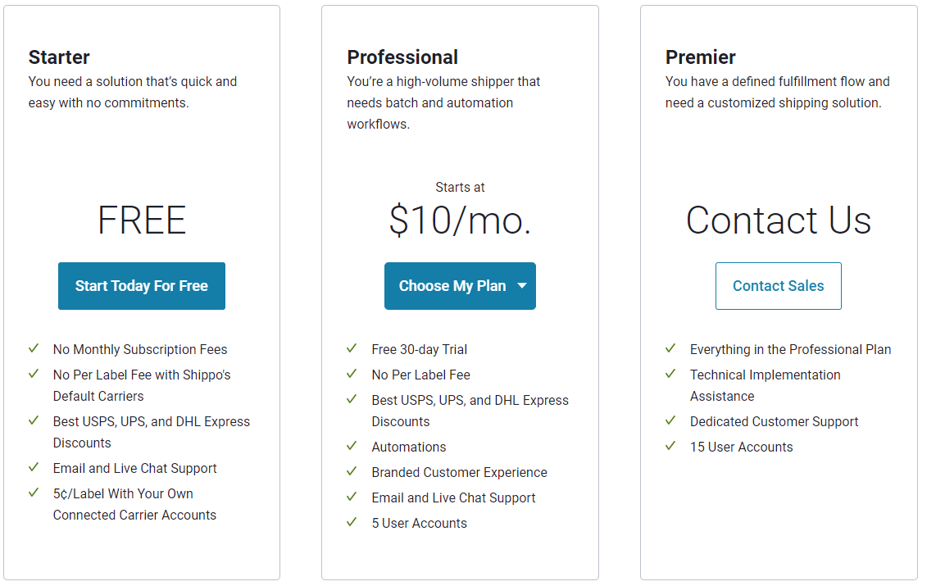
Task: Click checkmark beside Dedicated Customer Support
Action: pyautogui.click(x=671, y=420)
